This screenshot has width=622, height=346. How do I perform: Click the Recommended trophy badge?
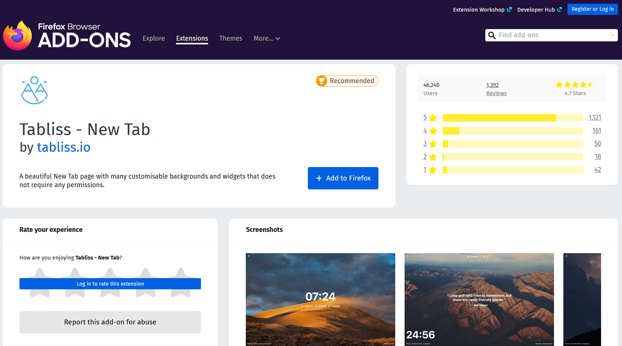click(322, 81)
